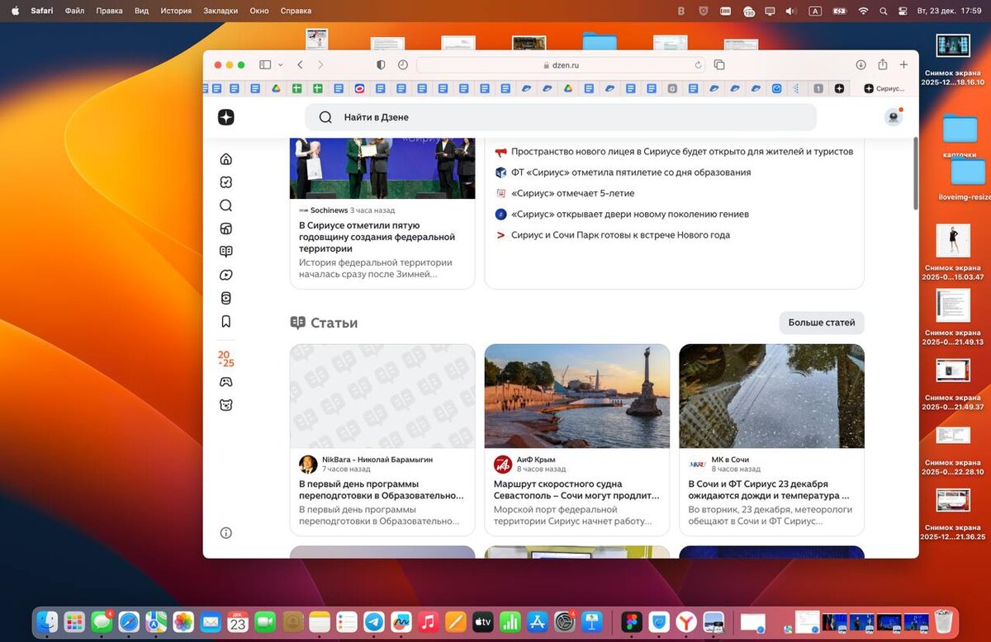Open Keynote from the Dock
Viewport: 991px width, 642px height.
point(590,622)
